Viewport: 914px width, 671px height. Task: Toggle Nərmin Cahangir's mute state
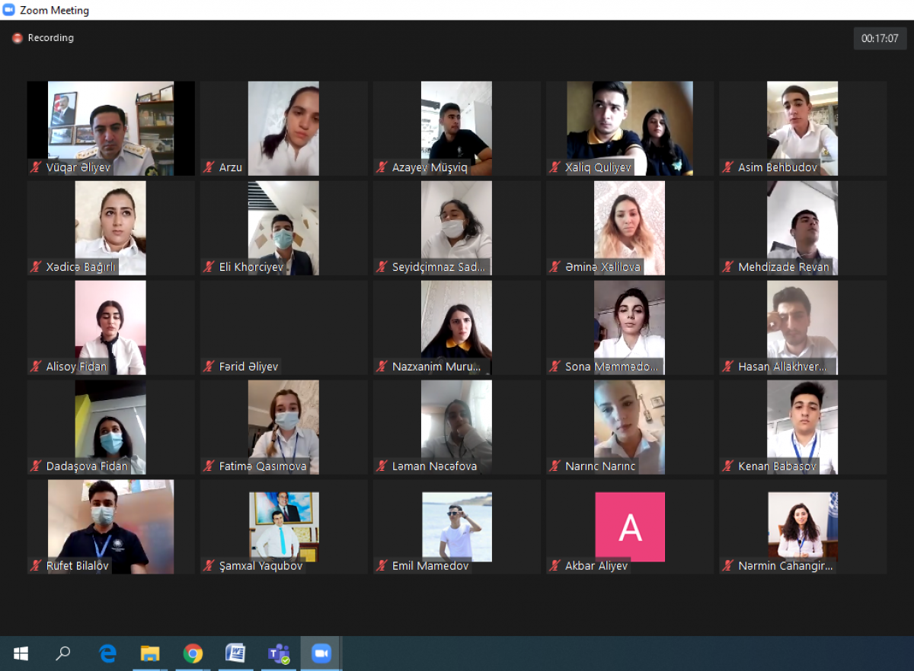point(728,565)
